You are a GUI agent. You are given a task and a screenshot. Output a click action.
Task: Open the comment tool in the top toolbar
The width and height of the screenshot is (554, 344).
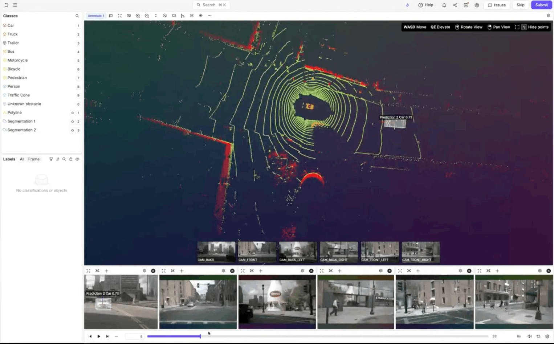(x=111, y=16)
